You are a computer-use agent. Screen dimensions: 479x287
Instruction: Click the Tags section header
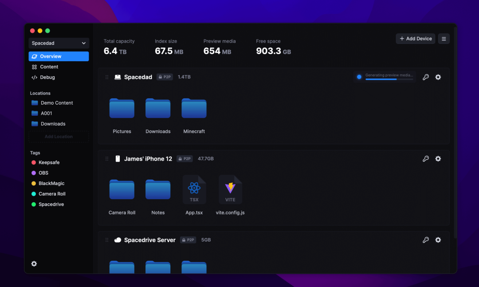point(35,153)
